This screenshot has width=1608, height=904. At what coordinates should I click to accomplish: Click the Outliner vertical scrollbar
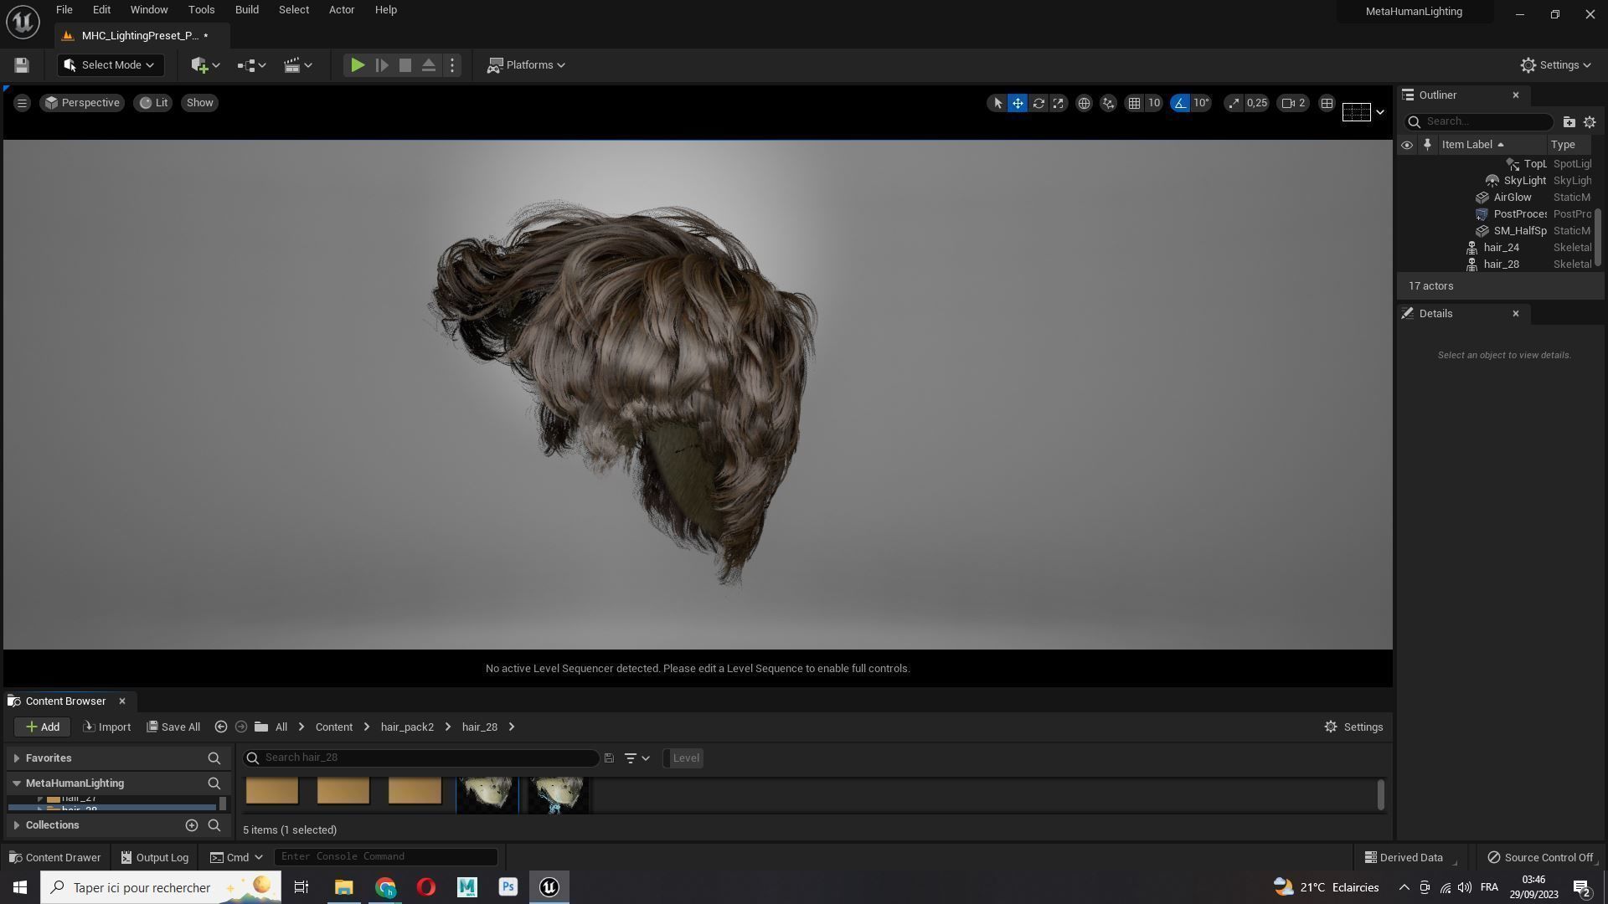pyautogui.click(x=1598, y=238)
